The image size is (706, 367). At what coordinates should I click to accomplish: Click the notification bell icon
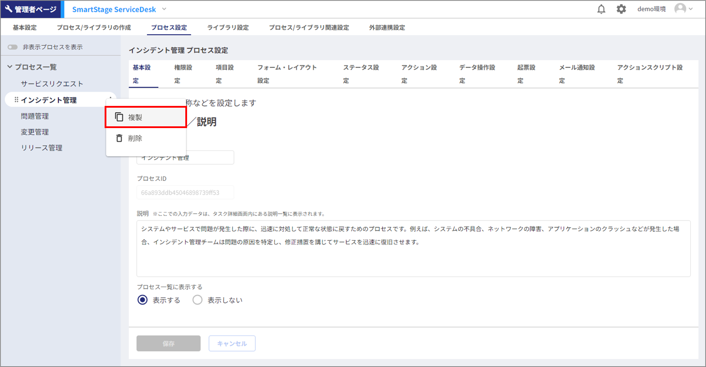click(x=601, y=9)
